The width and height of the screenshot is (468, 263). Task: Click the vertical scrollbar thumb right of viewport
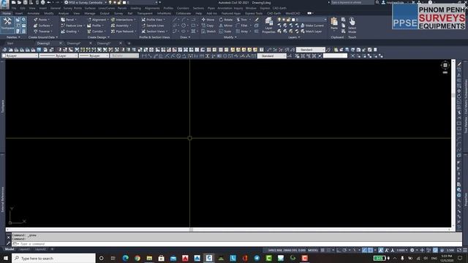point(453,96)
